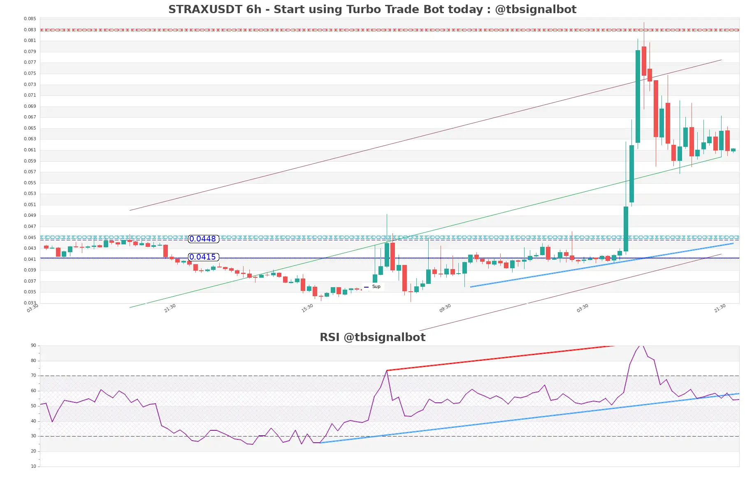Click price axis label 0.069

30,107
